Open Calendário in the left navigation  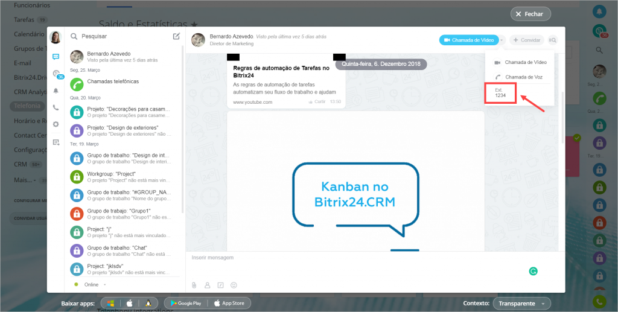29,34
